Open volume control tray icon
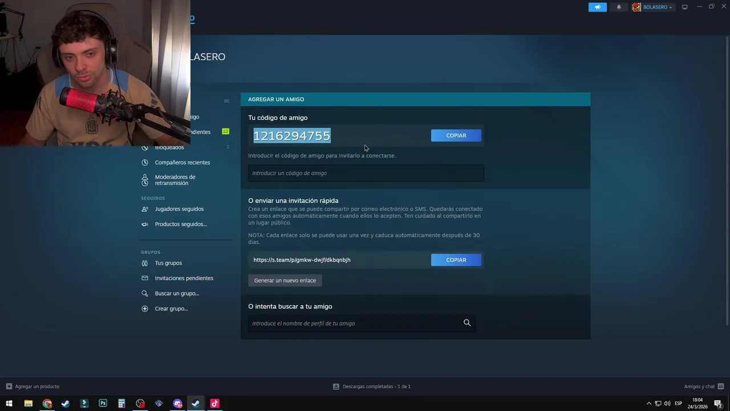Screen dimensions: 730x411 pos(667,404)
